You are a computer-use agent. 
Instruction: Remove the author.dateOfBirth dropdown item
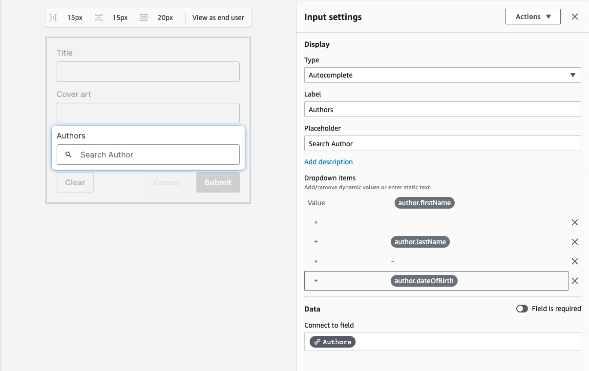pyautogui.click(x=575, y=281)
